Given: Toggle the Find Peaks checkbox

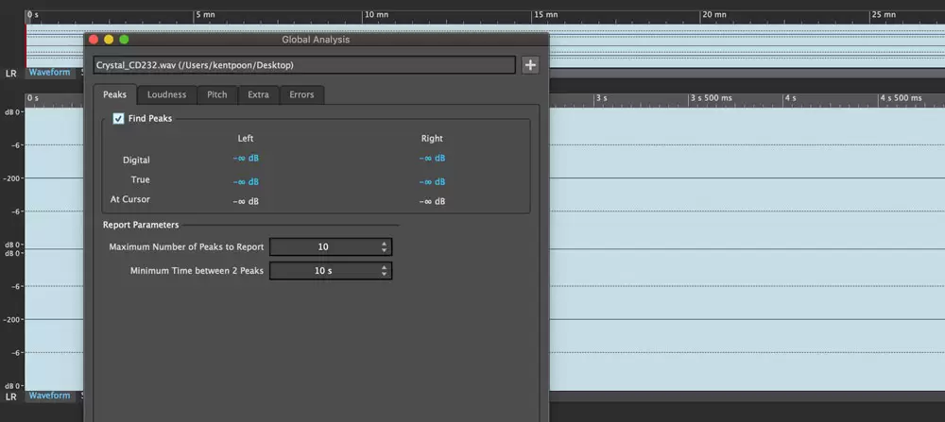Looking at the screenshot, I should [118, 118].
